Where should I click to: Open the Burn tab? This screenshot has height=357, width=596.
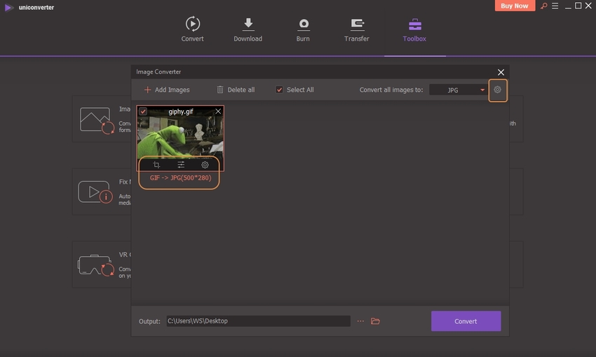[303, 30]
